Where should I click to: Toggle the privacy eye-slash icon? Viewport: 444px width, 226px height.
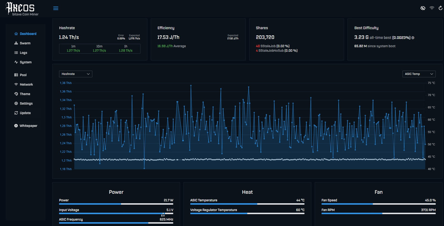[x=423, y=8]
